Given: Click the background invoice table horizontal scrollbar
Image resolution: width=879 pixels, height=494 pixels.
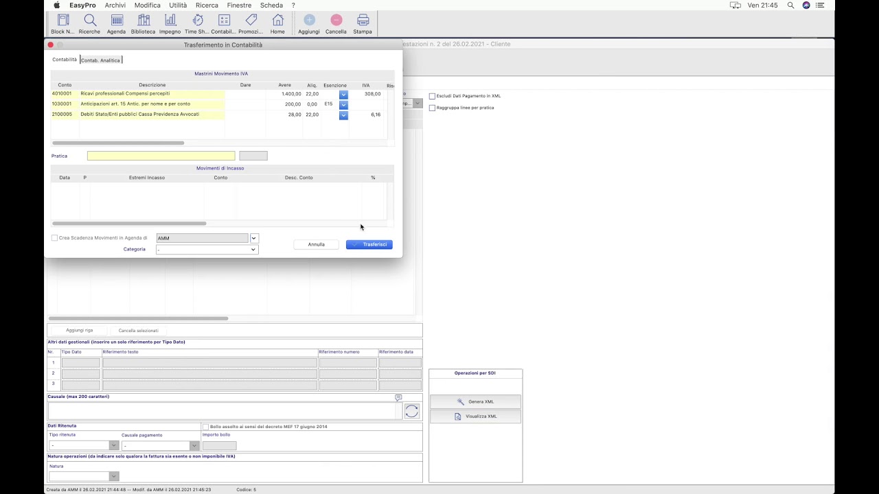Looking at the screenshot, I should click(x=137, y=318).
